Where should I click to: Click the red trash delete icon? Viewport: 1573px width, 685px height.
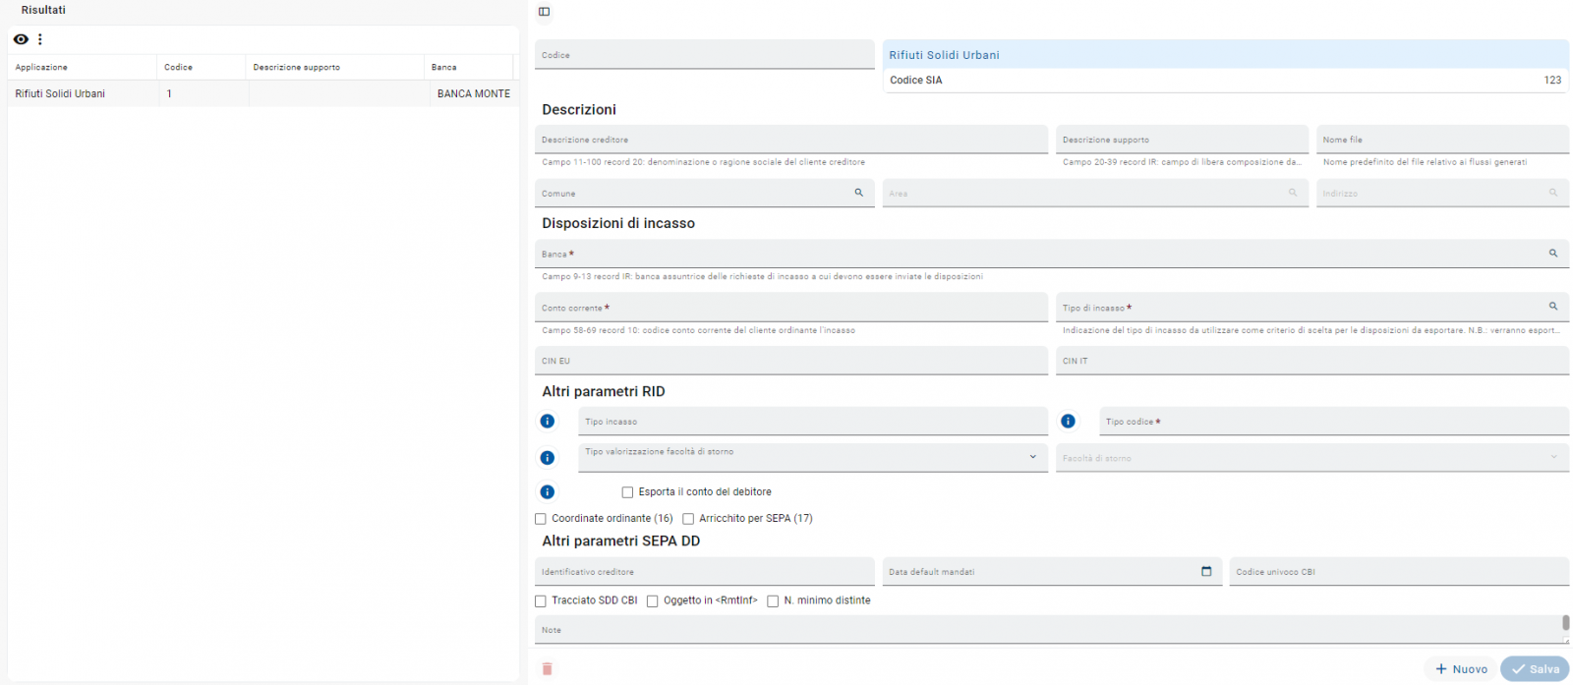548,669
